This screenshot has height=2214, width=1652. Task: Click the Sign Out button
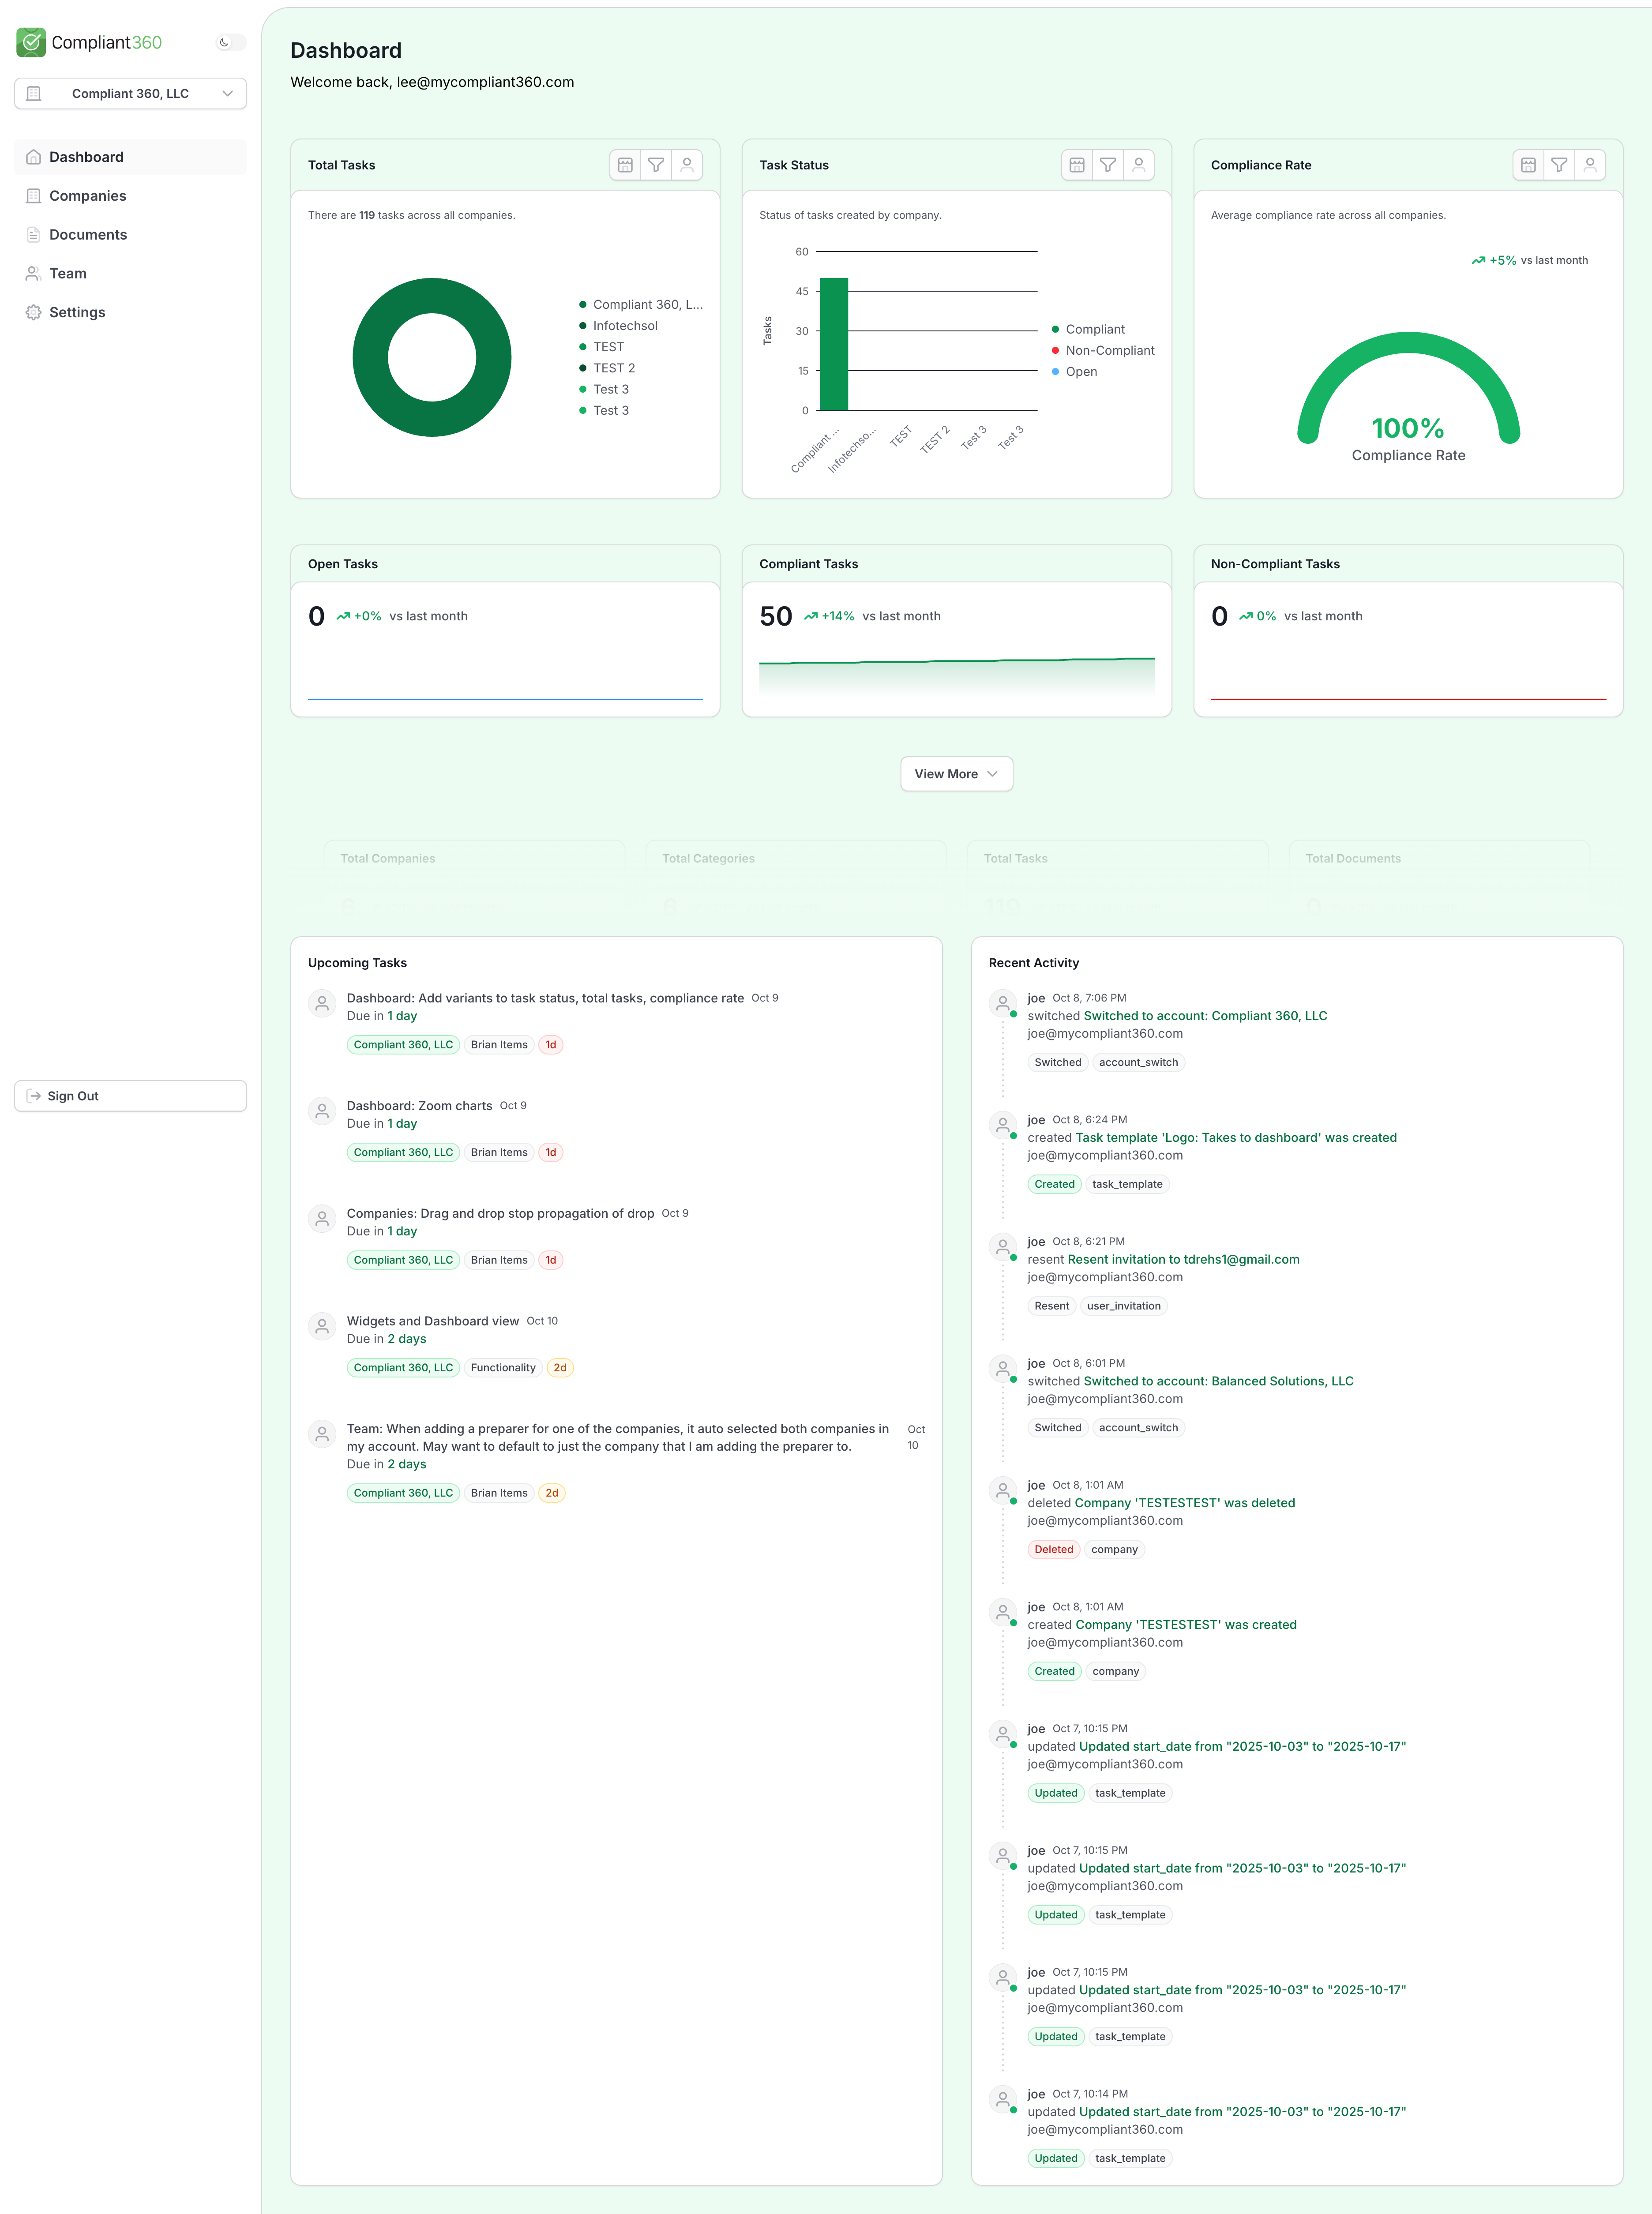130,1096
